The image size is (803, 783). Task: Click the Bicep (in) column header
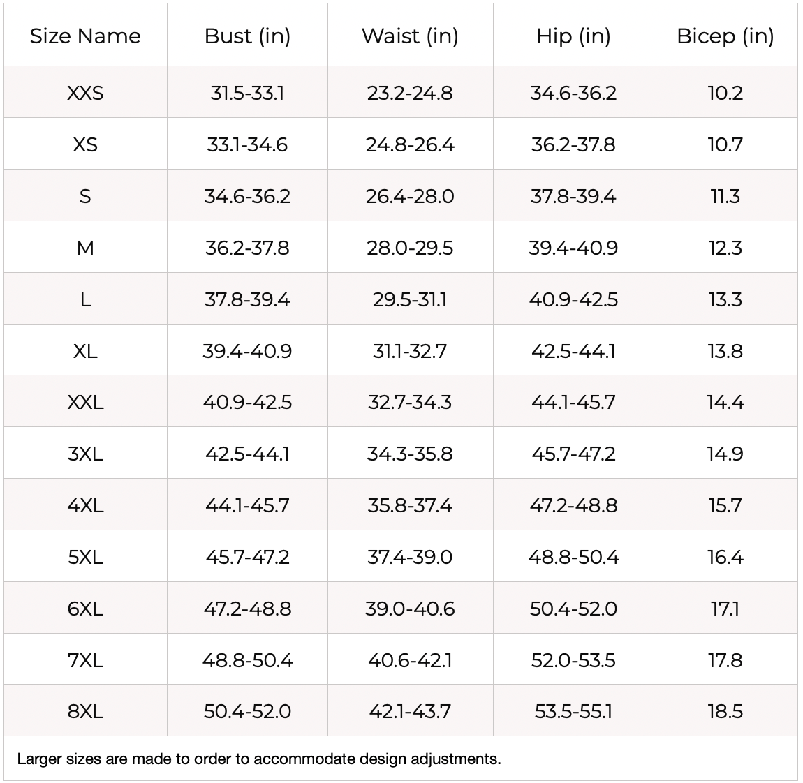(725, 36)
